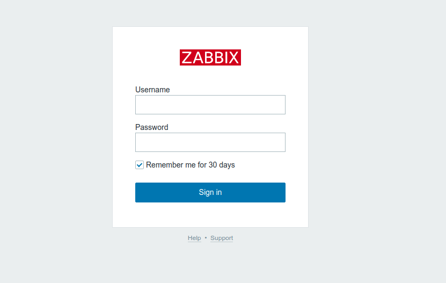Focus the Username input field
This screenshot has height=283, width=446.
pos(210,105)
